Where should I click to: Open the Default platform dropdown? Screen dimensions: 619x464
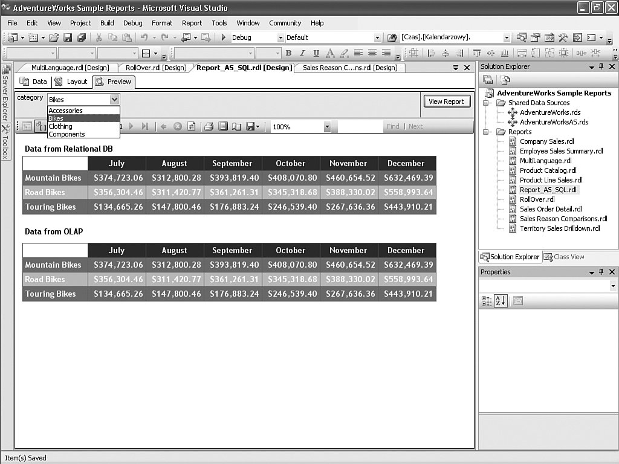pyautogui.click(x=377, y=38)
